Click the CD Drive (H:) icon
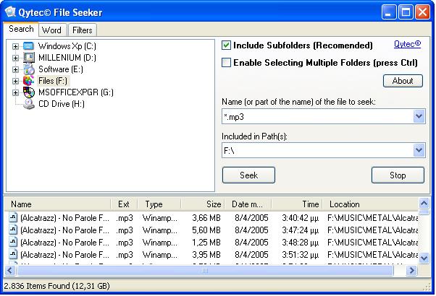 tap(29, 104)
